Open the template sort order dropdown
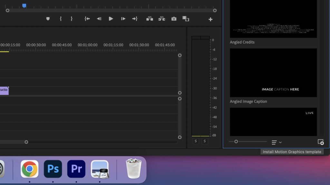The width and height of the screenshot is (330, 185). 277,142
